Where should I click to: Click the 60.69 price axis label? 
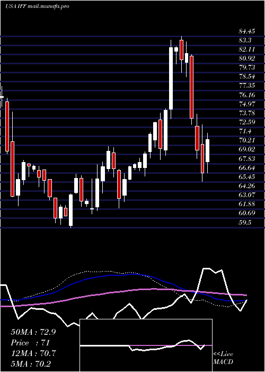click(247, 213)
